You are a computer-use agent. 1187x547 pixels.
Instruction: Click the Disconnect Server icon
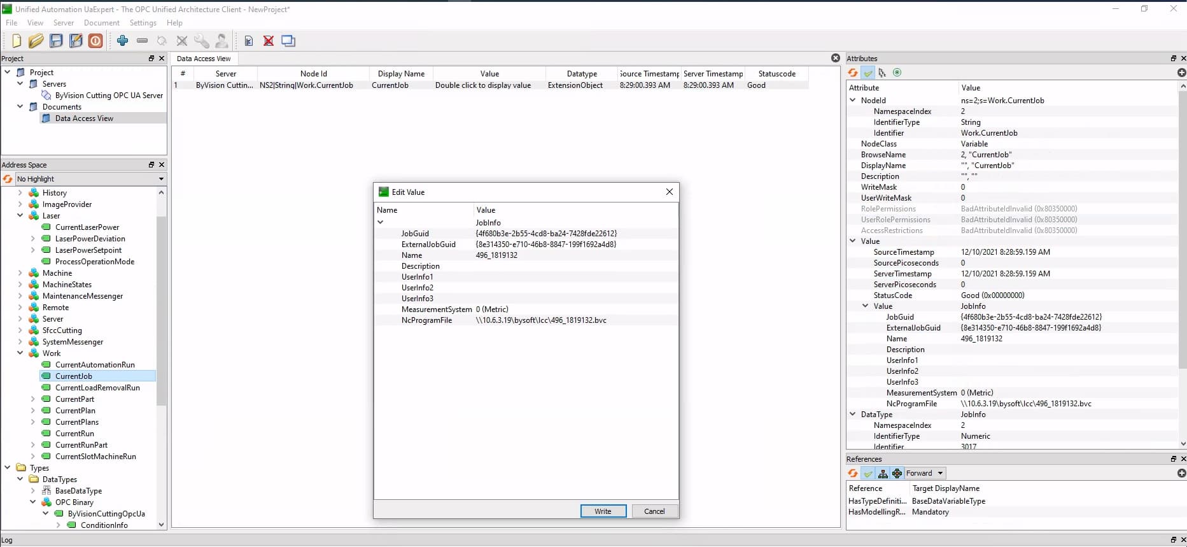pos(182,41)
